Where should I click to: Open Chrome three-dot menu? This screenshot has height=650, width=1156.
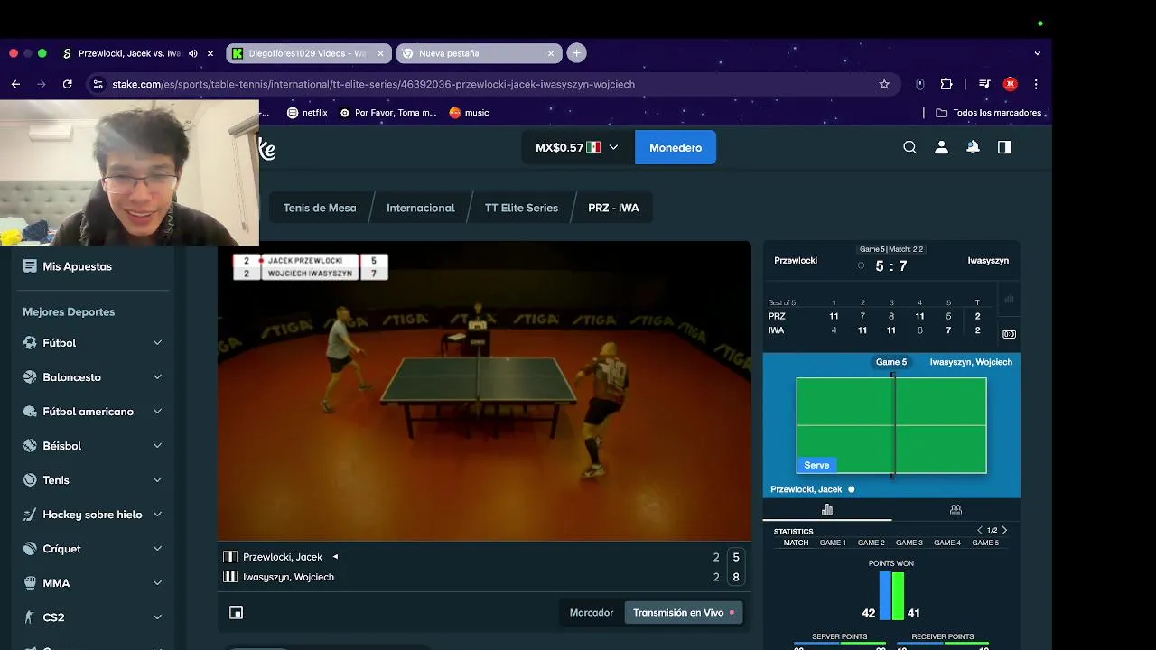coord(1036,84)
